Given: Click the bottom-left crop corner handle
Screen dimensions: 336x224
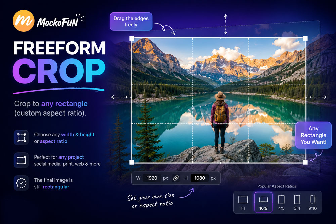Looking at the screenshot, I should coord(132,162).
